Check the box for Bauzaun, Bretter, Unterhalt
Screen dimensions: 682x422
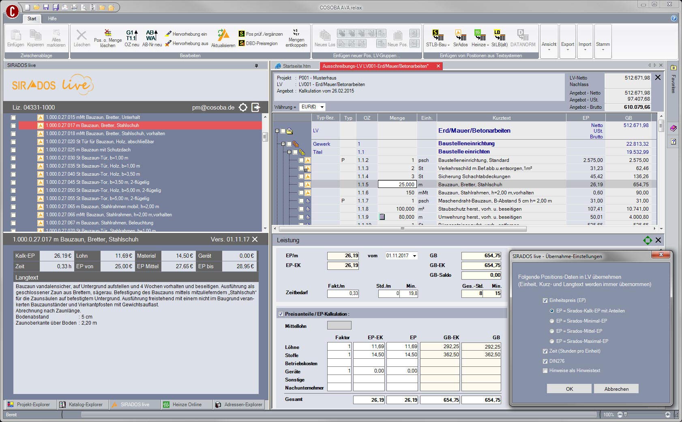(13, 117)
